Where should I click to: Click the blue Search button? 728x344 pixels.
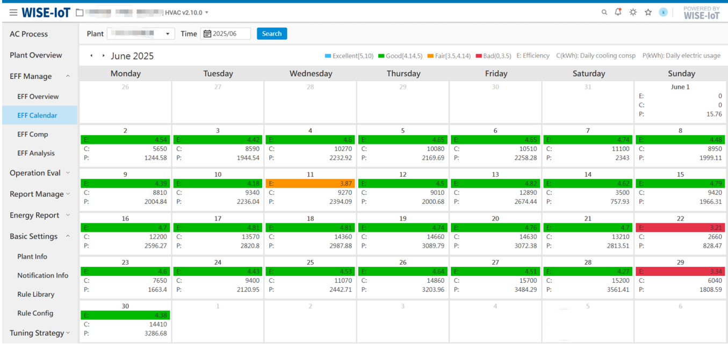coord(272,34)
